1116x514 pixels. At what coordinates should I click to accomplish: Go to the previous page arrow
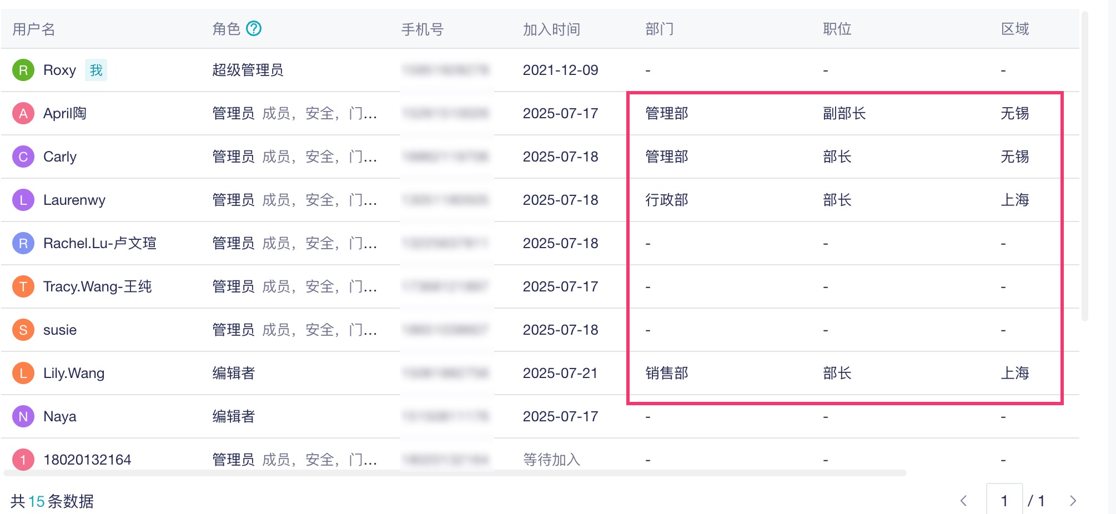tap(964, 501)
